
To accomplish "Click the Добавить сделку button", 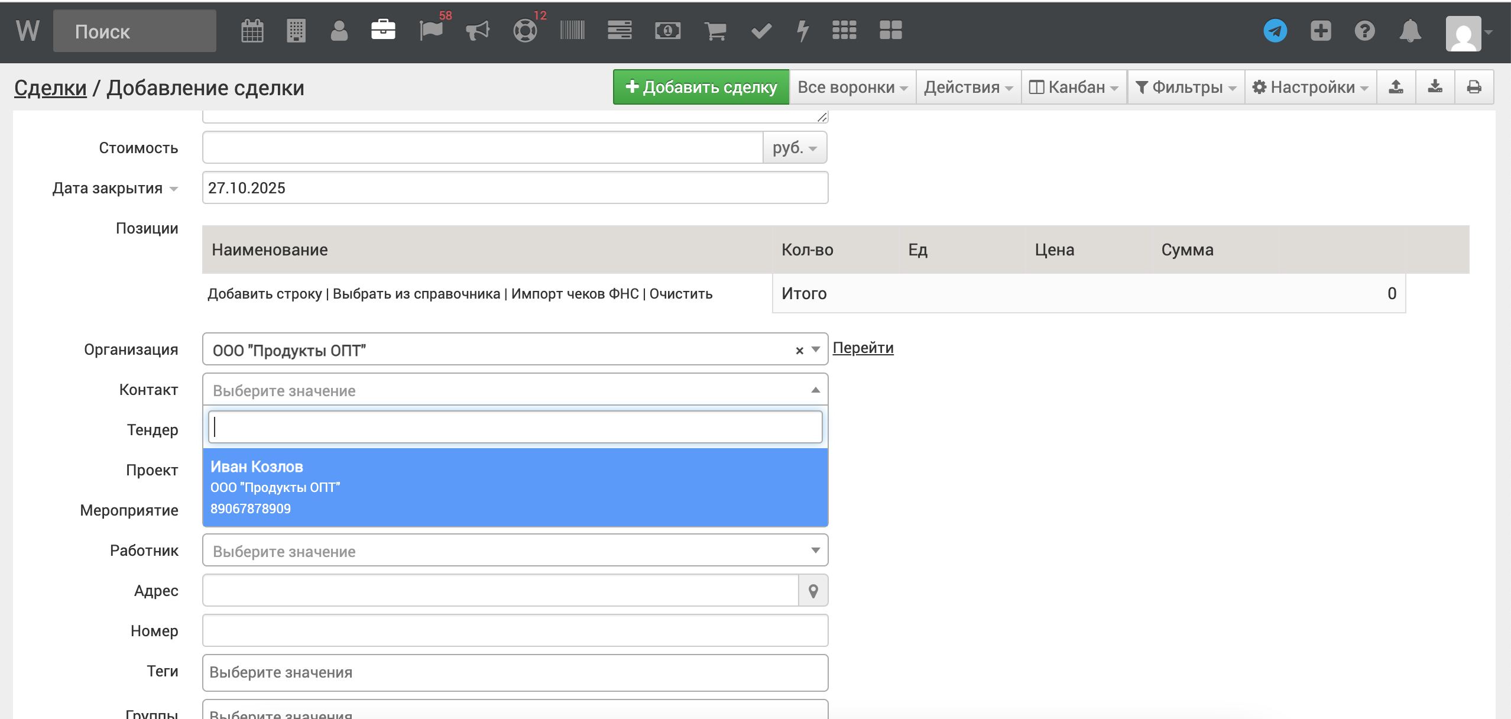I will click(x=701, y=87).
